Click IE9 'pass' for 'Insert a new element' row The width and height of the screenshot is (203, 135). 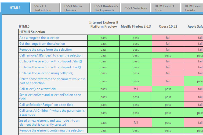point(104,122)
